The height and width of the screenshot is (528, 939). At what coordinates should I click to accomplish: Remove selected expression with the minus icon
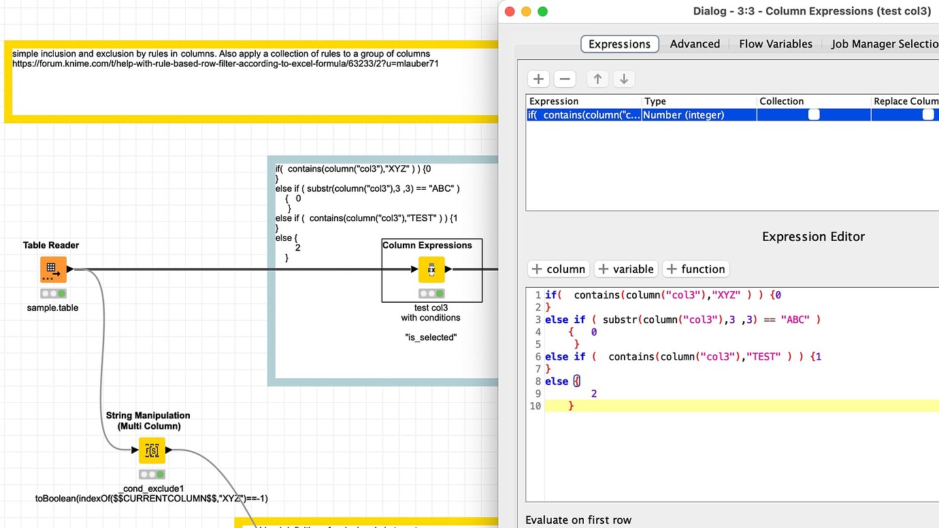point(565,78)
